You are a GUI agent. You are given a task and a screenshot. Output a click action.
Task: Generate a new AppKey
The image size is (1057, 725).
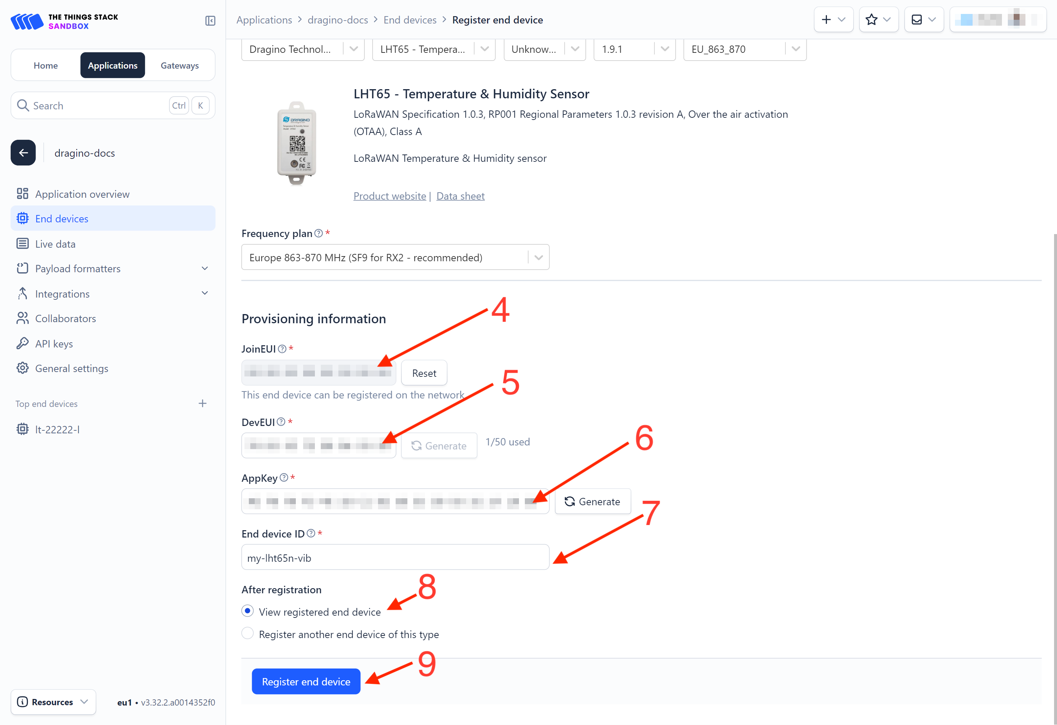tap(593, 501)
